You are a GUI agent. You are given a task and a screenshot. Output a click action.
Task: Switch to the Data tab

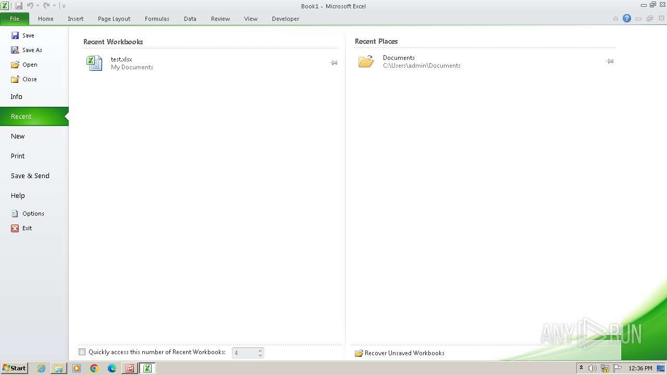(x=190, y=19)
